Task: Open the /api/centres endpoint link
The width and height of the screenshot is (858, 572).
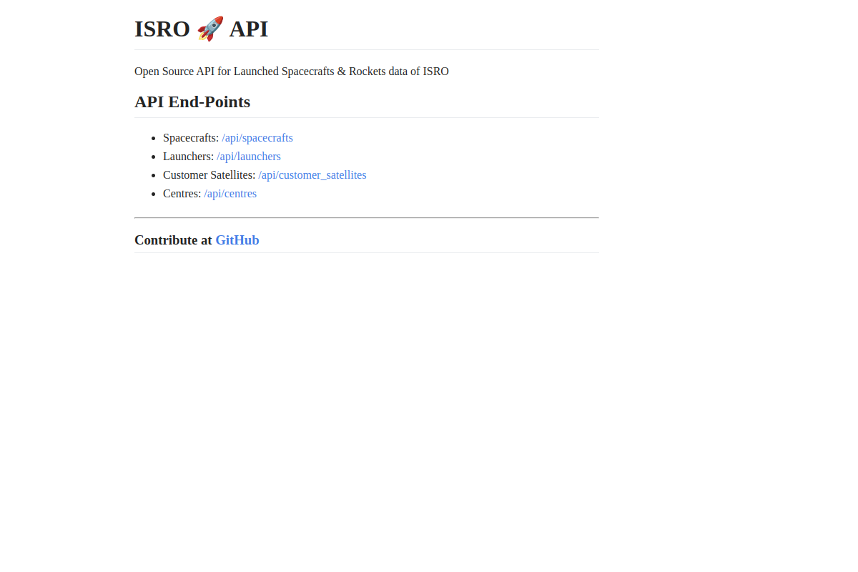Action: click(230, 194)
